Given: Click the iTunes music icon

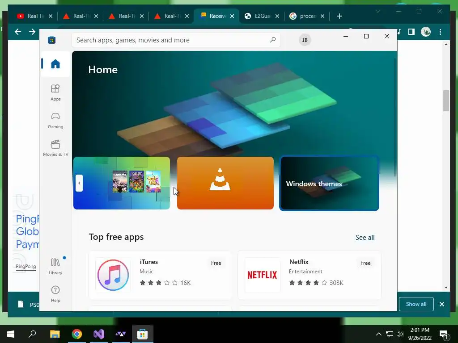Looking at the screenshot, I should (113, 275).
